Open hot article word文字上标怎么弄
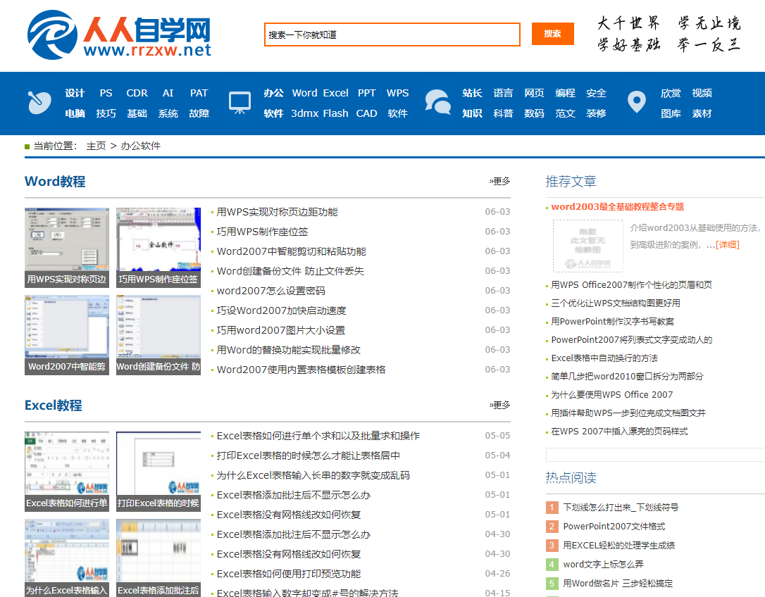 [x=603, y=565]
